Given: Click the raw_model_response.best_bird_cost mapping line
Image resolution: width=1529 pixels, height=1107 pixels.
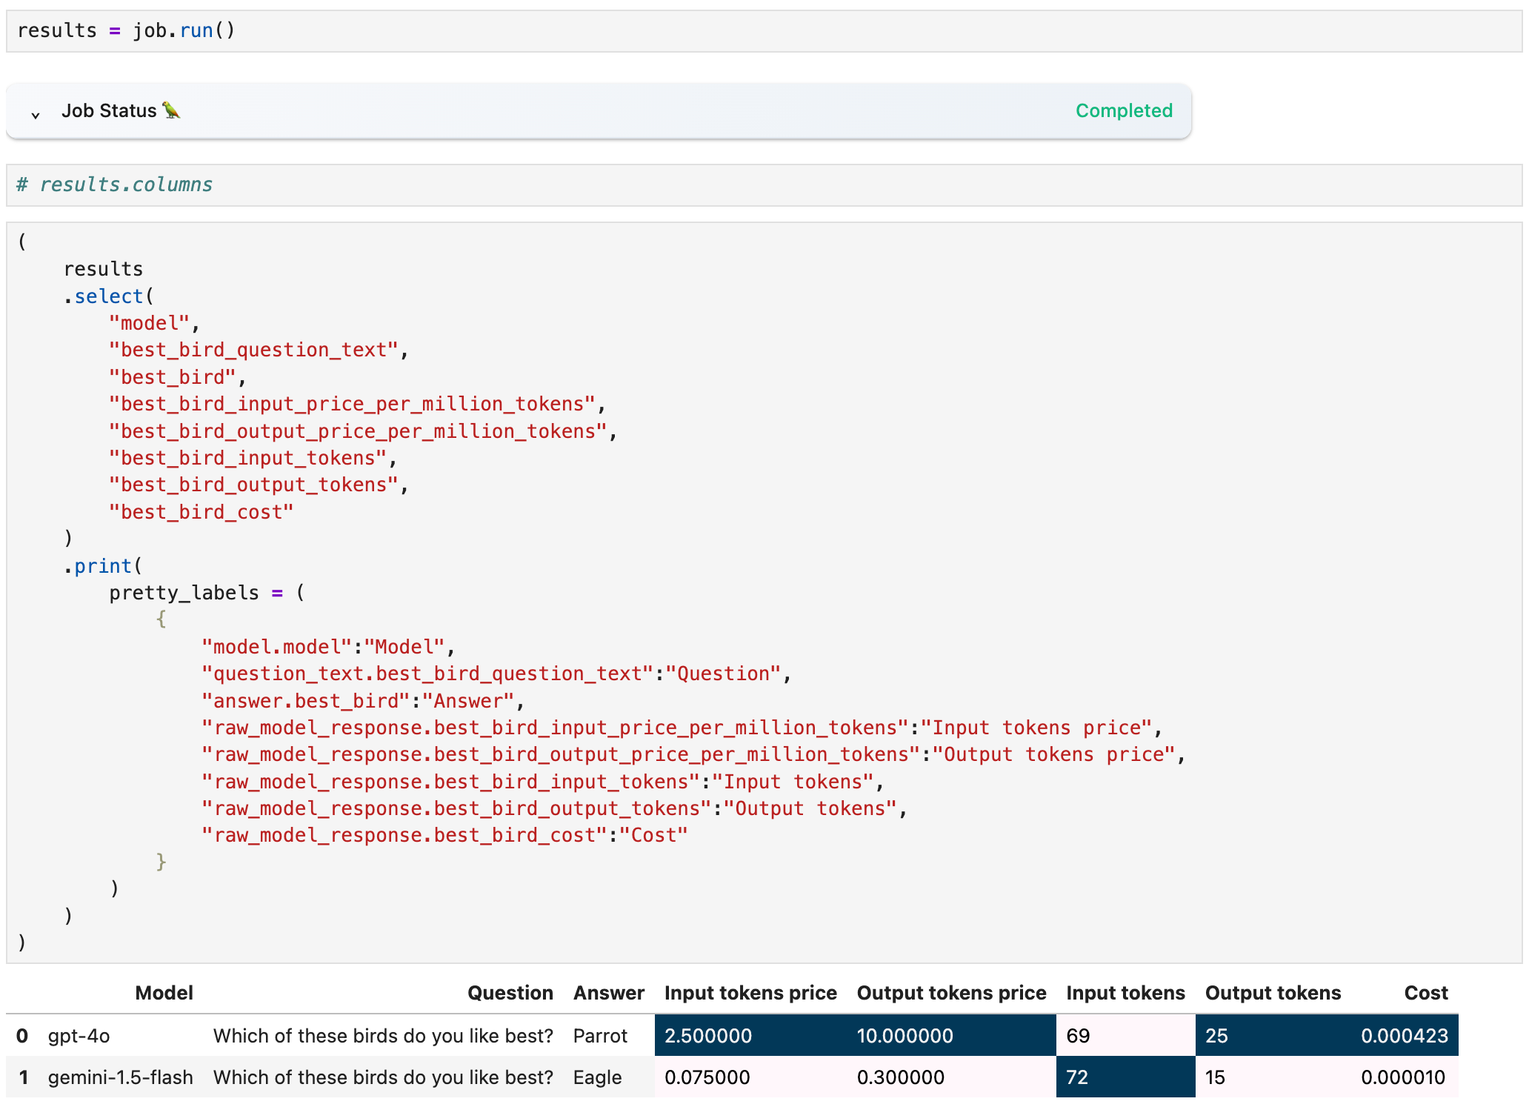Looking at the screenshot, I should [x=445, y=835].
